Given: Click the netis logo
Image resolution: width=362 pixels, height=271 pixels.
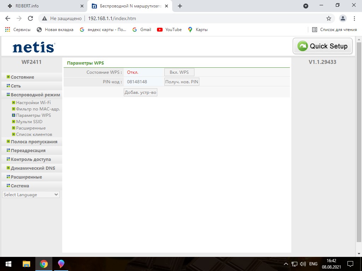Looking at the screenshot, I should click(x=34, y=47).
